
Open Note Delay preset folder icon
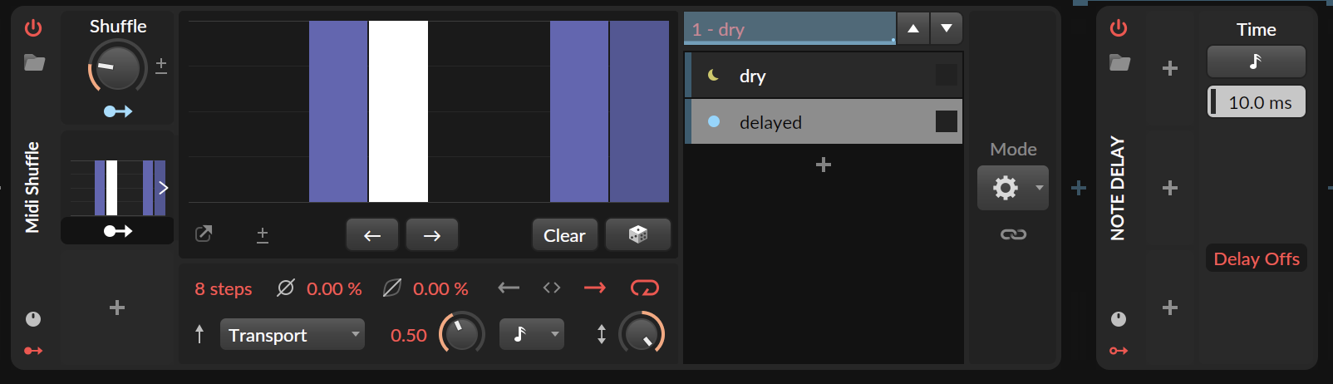(1119, 63)
